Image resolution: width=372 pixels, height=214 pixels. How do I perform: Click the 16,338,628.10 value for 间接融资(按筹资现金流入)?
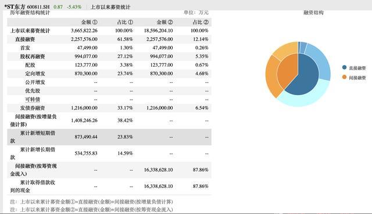click(x=158, y=170)
